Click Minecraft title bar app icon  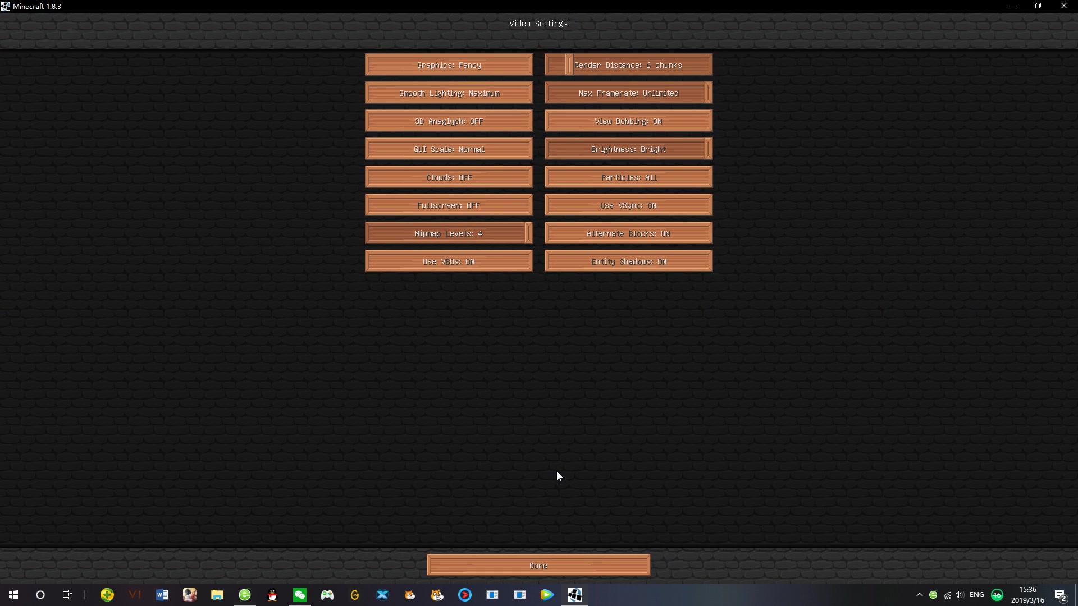click(x=6, y=6)
